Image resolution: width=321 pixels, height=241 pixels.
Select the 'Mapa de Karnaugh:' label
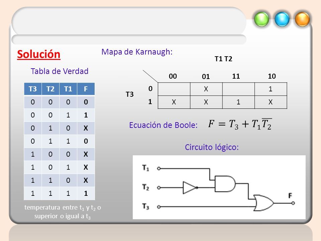coord(137,52)
